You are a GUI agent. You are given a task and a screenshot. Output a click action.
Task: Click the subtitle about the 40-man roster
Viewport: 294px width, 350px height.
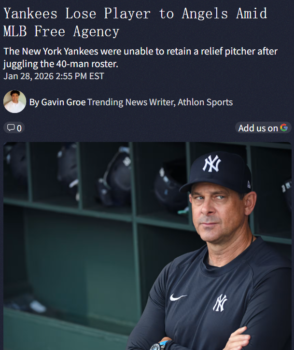tap(140, 57)
